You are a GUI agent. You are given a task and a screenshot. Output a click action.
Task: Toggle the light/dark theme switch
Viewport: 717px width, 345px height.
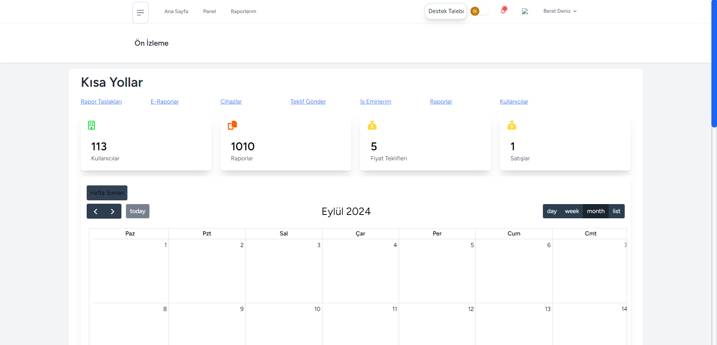pyautogui.click(x=479, y=11)
